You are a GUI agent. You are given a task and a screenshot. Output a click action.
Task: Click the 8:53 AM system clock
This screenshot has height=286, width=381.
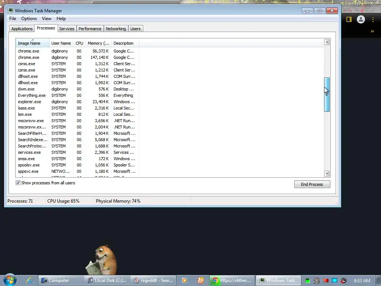[362, 281]
